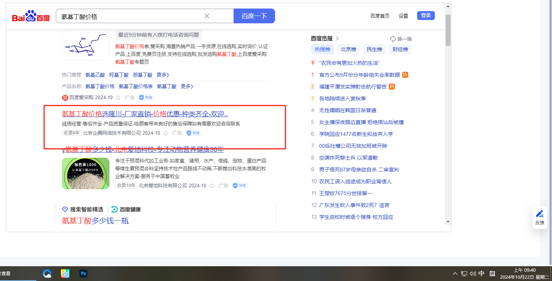
Task: Expand ad options arrow beside 百度爱采购 2024-10
Action: pos(118,98)
